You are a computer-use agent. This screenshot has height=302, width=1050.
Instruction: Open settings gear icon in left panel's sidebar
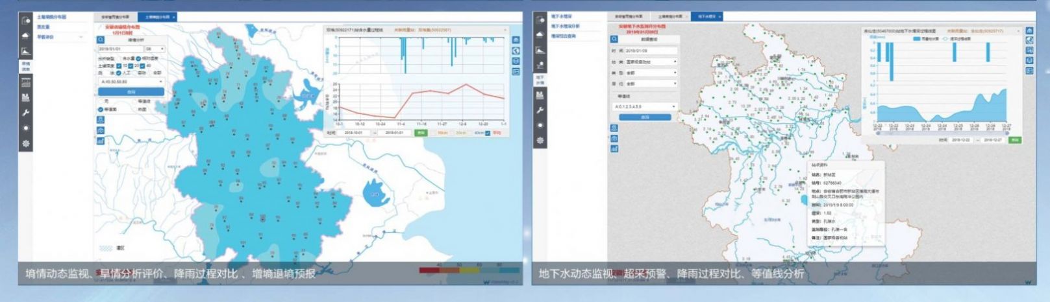click(26, 143)
